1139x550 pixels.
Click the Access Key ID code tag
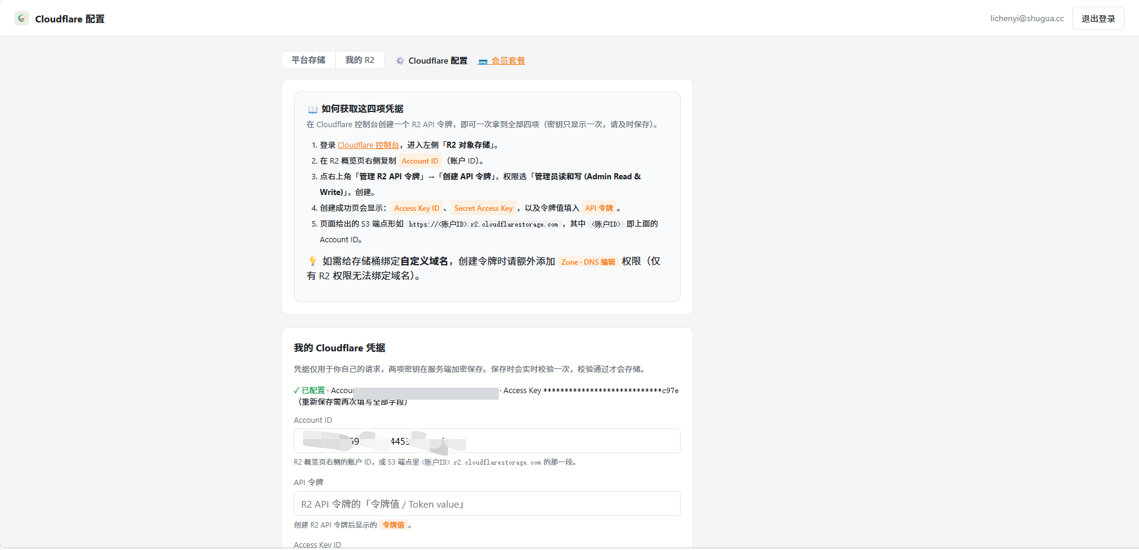point(416,208)
